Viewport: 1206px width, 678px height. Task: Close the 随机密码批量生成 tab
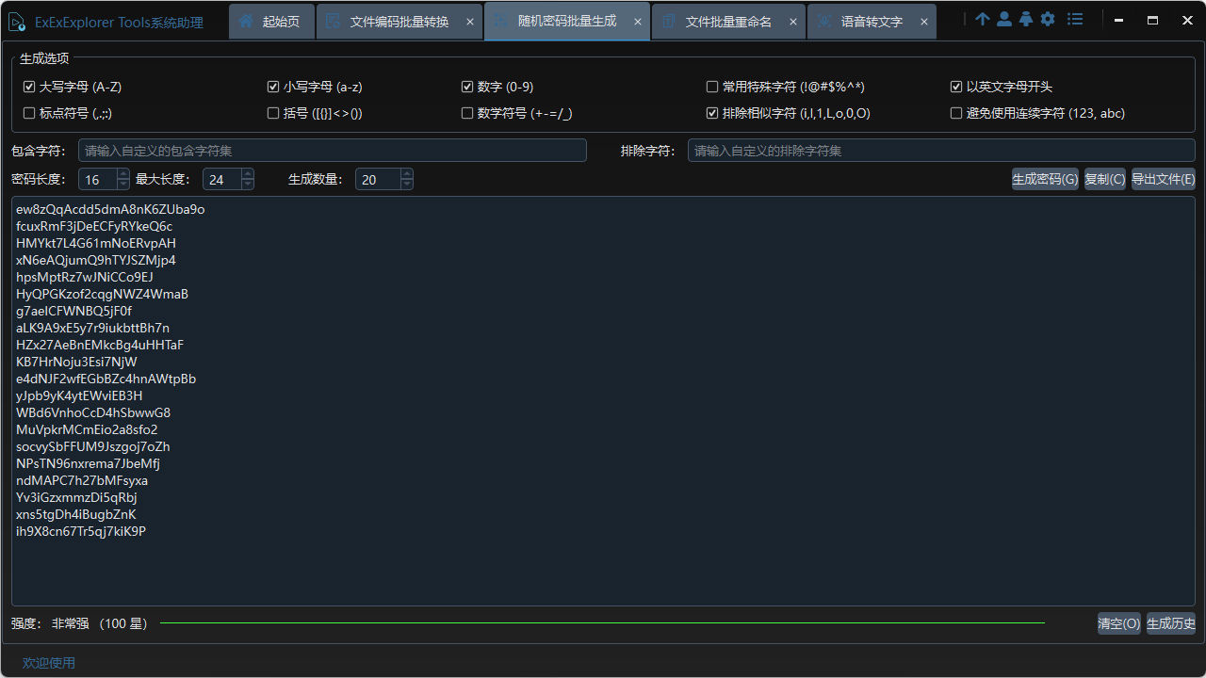[638, 22]
